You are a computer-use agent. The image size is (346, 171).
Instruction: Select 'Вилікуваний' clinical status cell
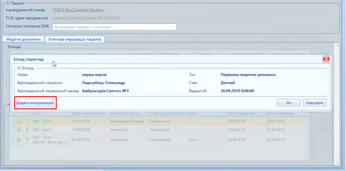(128, 121)
